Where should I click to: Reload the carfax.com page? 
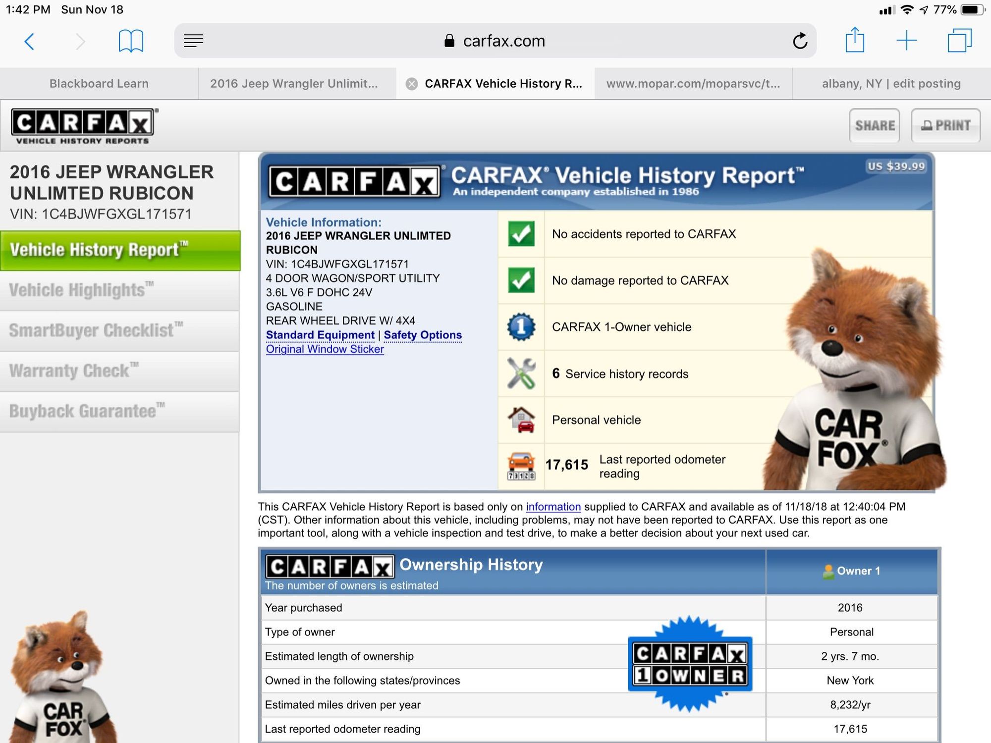coord(800,41)
